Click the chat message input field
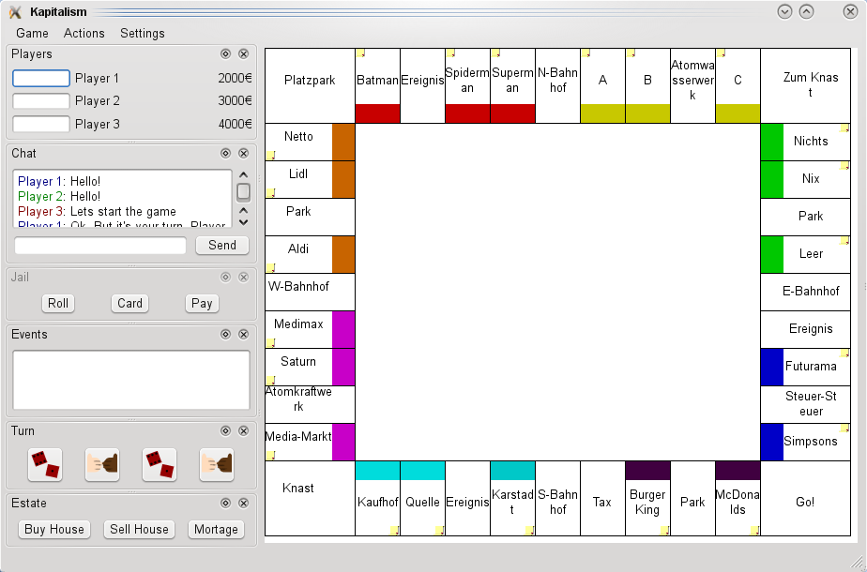The image size is (867, 572). (x=100, y=246)
